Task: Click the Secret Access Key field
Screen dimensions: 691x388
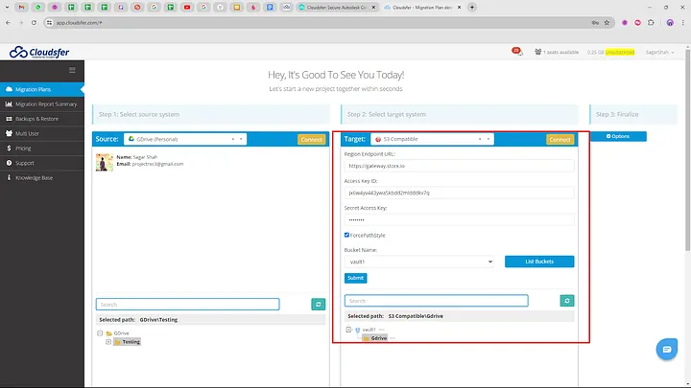Action: [459, 219]
